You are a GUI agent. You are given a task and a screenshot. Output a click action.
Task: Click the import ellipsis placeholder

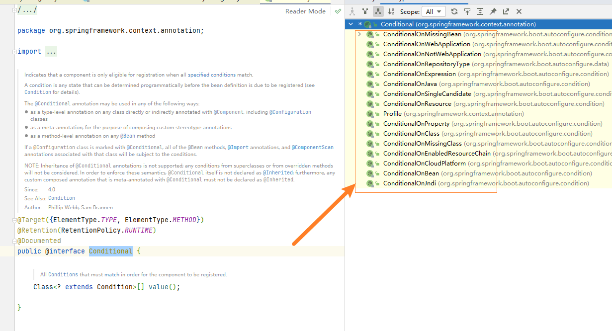pos(51,51)
